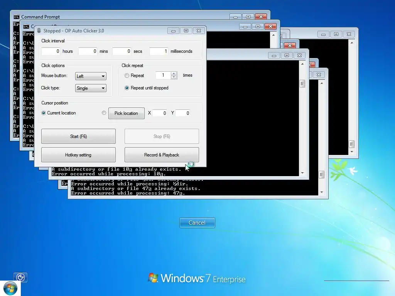
Task: Click the Windows Start orb
Action: 10,288
